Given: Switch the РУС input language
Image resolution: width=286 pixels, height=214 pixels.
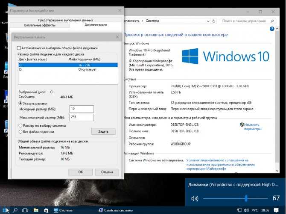Looking at the screenshot, I should pos(254,210).
